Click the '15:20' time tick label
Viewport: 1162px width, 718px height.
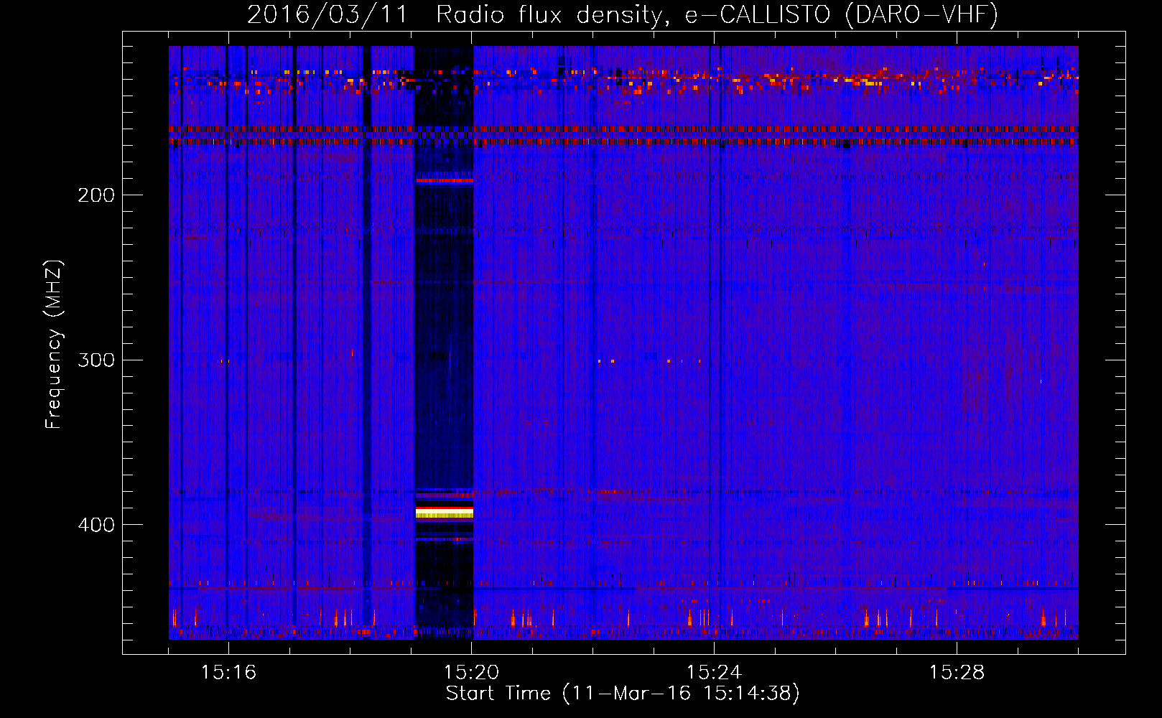coord(471,673)
